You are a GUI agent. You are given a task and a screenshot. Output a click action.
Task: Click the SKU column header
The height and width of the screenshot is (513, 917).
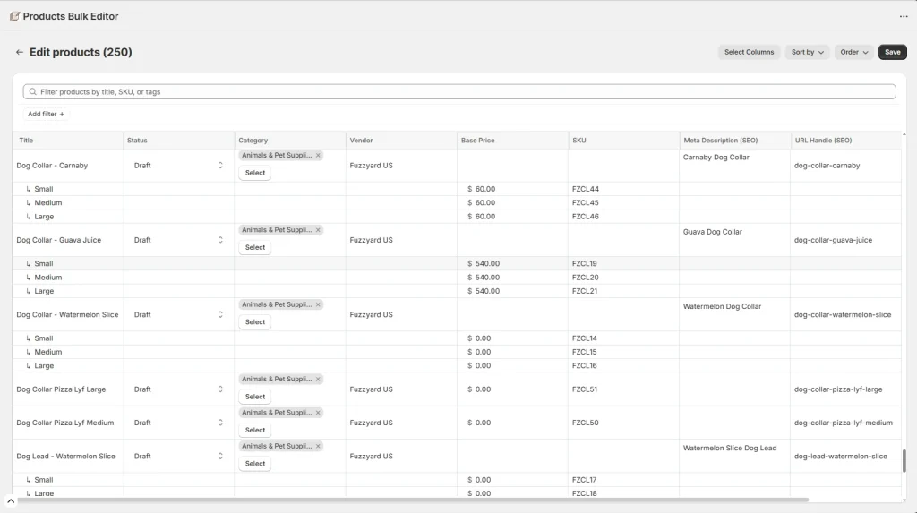[624, 141]
